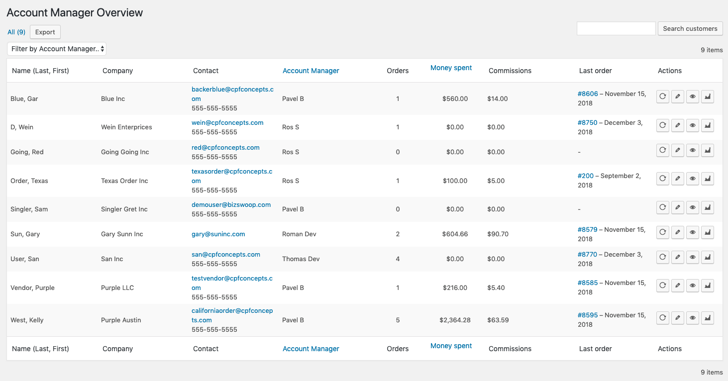Open order #8579 link

point(588,229)
